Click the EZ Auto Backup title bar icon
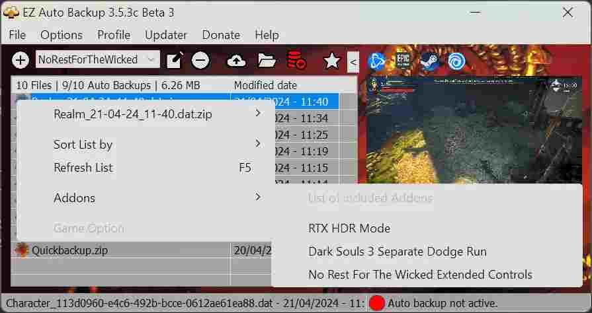Screen dimensions: 592x313 tap(11, 13)
